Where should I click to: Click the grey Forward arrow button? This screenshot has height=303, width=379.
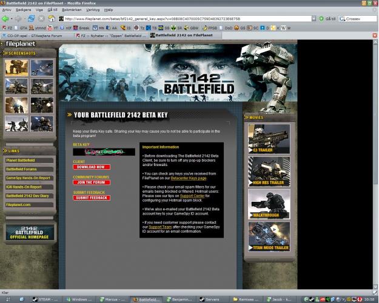coord(18,19)
